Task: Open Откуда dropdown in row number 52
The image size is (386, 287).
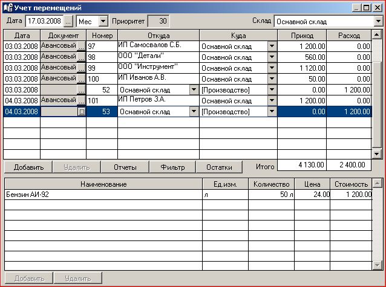Action: point(194,89)
